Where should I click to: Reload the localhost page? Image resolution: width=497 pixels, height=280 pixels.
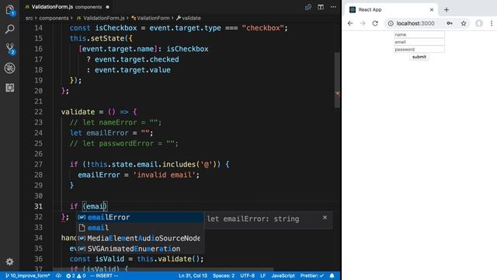coord(375,23)
